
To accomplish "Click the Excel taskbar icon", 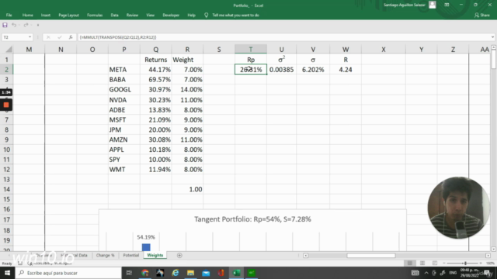I will pos(236,273).
